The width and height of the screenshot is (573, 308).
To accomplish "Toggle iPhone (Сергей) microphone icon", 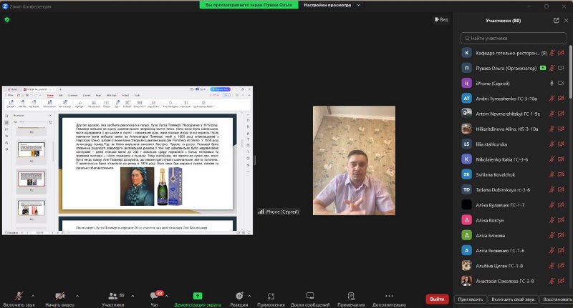I will [552, 83].
